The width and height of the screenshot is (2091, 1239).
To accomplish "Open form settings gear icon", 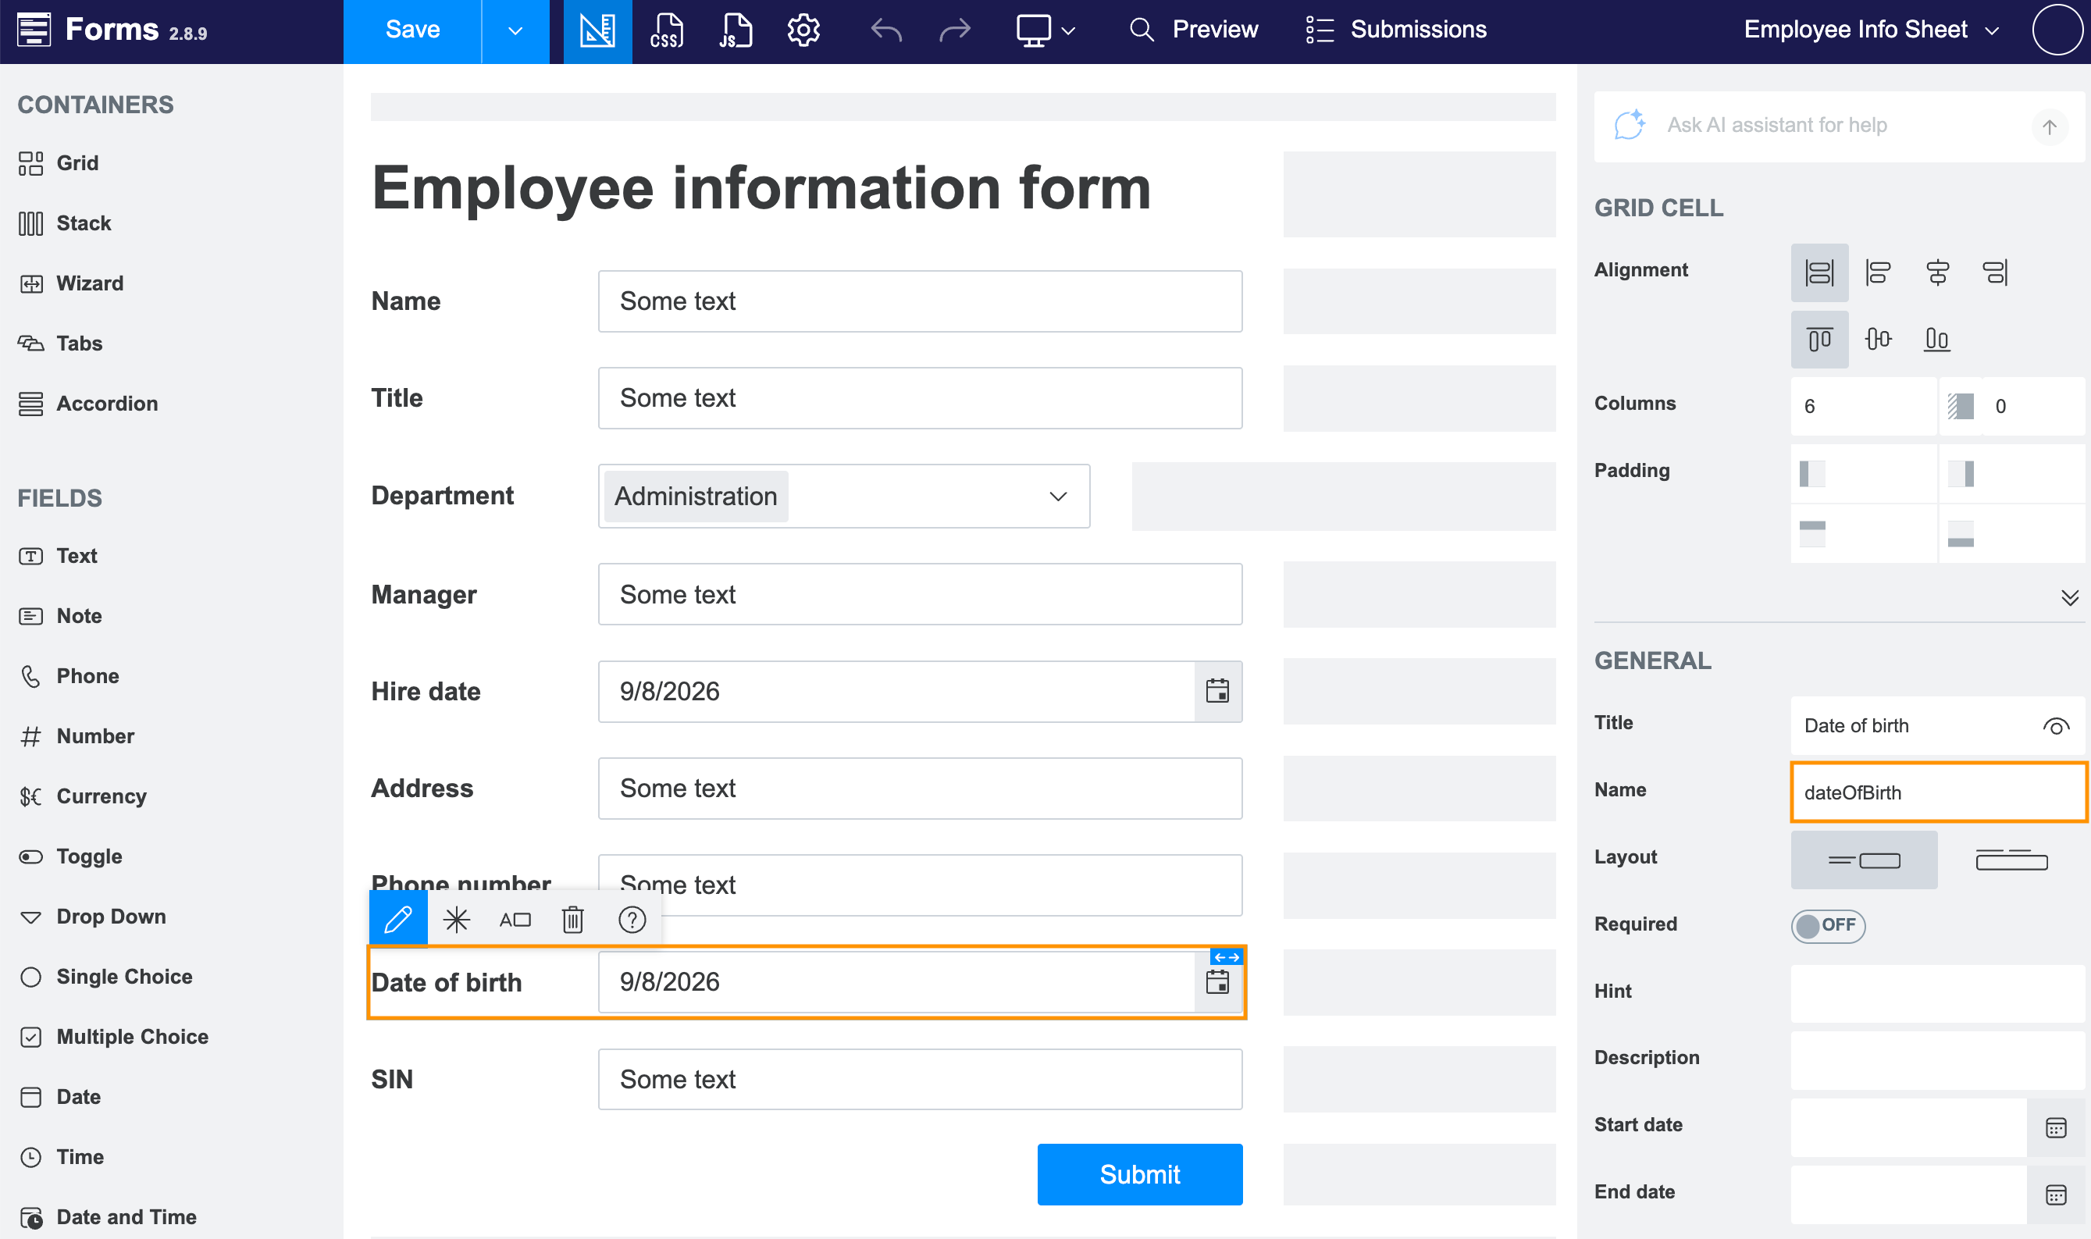I will [x=803, y=31].
